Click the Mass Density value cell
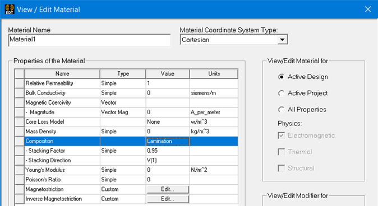The width and height of the screenshot is (378, 206). coord(168,132)
